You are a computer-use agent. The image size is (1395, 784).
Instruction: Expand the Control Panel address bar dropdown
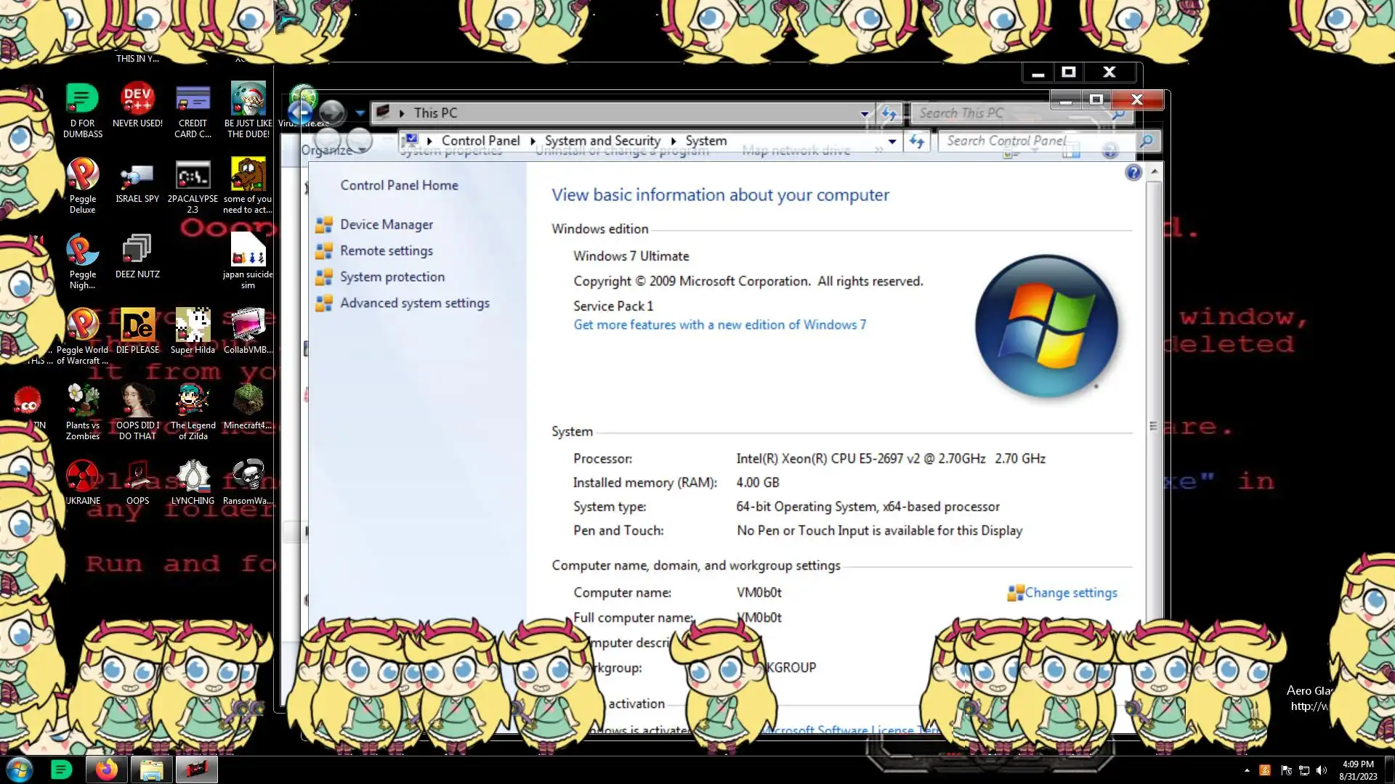point(892,142)
